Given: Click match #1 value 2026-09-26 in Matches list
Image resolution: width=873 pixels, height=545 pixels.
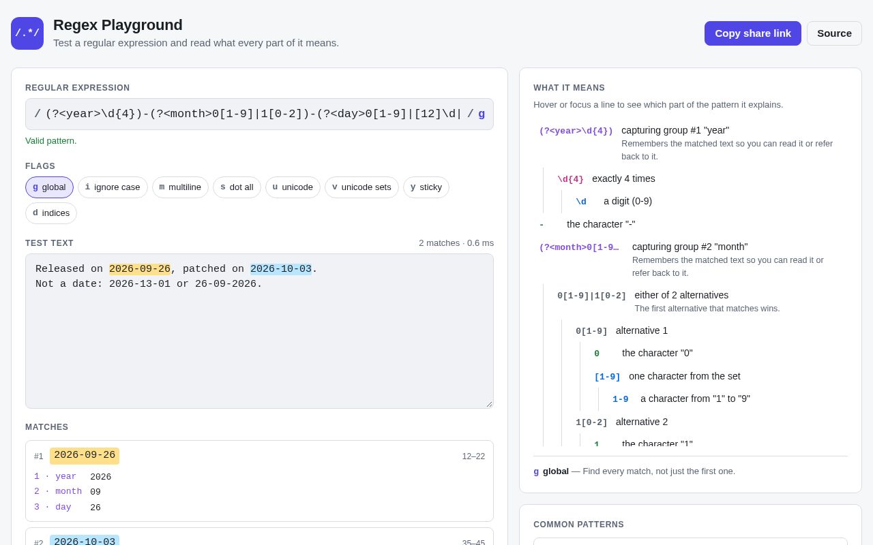Looking at the screenshot, I should click(x=85, y=456).
